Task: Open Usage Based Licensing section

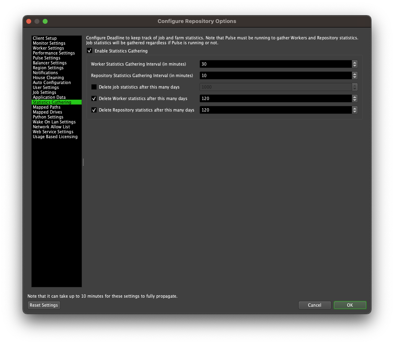Action: coord(55,137)
